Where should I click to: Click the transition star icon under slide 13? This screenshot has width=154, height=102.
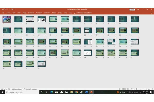click(x=10, y=35)
